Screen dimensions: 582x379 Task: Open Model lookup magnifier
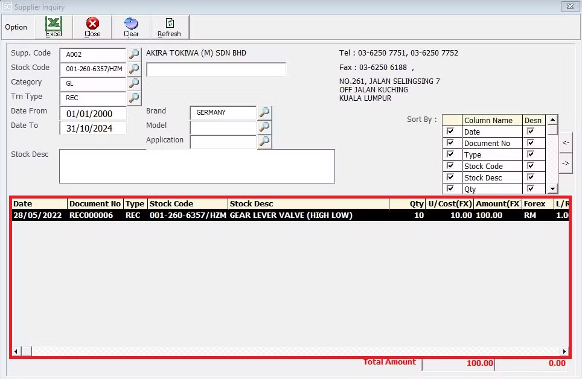(264, 127)
